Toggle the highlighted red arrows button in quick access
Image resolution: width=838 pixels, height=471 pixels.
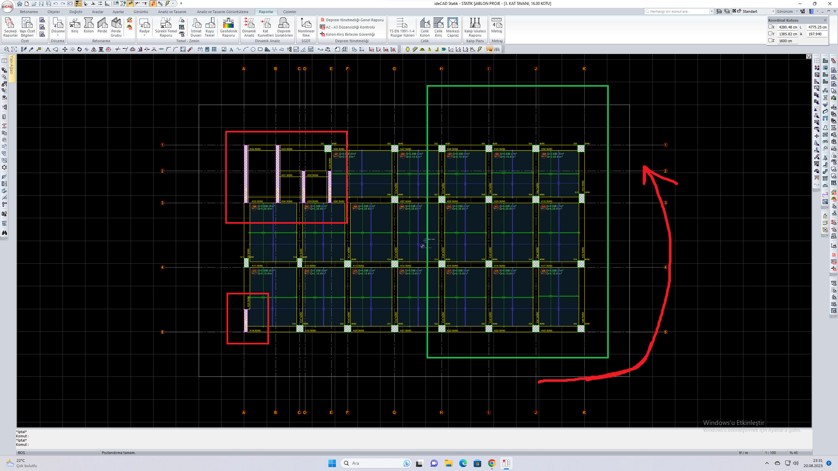(153, 4)
